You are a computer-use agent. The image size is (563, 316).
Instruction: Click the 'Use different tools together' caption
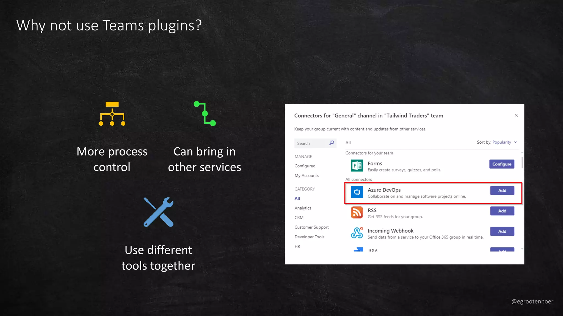158,258
